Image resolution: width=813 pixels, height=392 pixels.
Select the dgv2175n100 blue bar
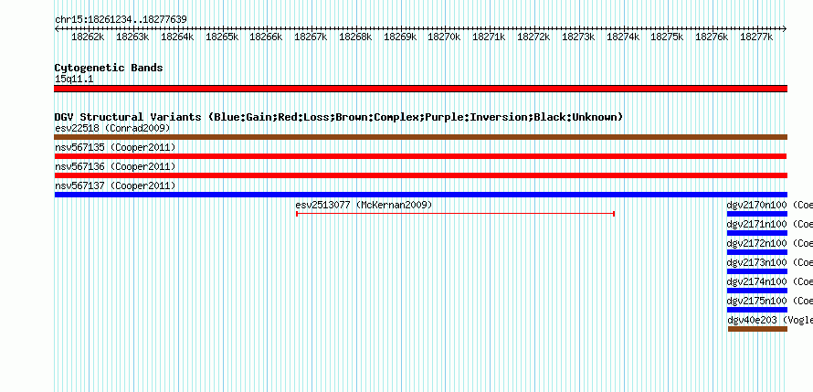tap(757, 310)
